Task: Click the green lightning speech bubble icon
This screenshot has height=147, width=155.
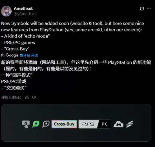Action: pyautogui.click(x=36, y=124)
